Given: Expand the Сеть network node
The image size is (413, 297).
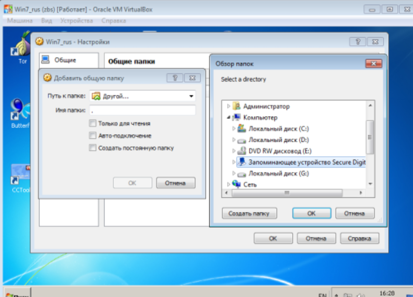Looking at the screenshot, I should click(229, 184).
